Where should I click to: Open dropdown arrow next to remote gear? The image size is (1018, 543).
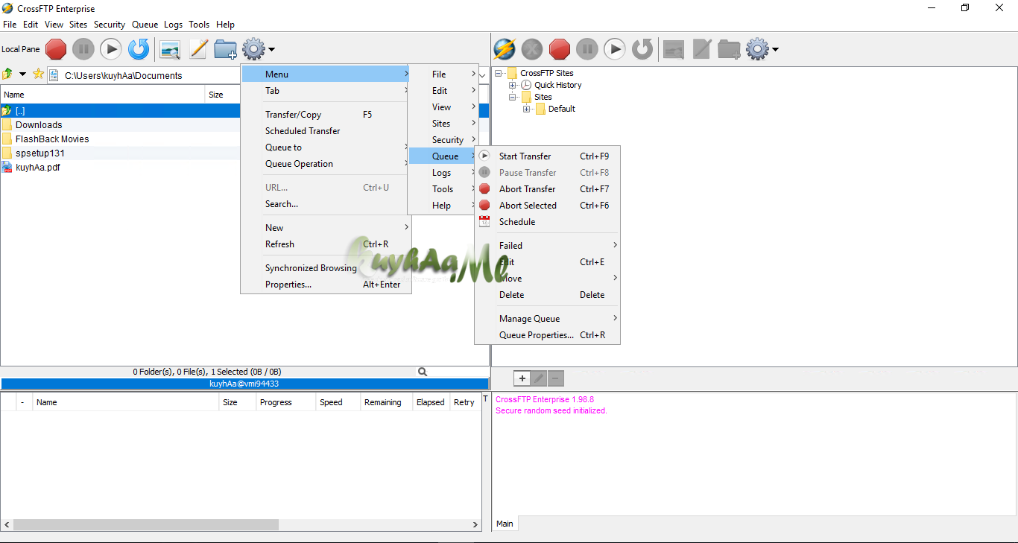[775, 50]
